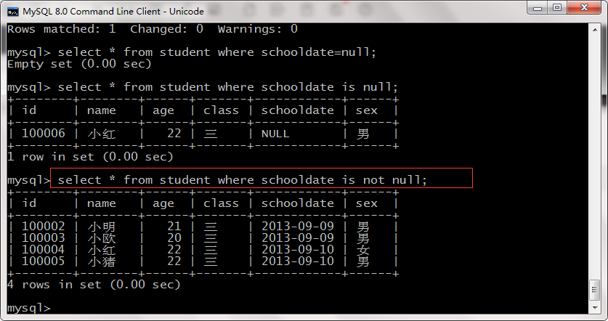Click schooldate 2013-09-09 in row 100002

297,227
